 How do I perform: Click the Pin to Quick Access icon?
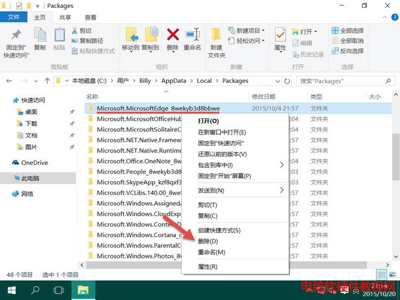[x=16, y=42]
